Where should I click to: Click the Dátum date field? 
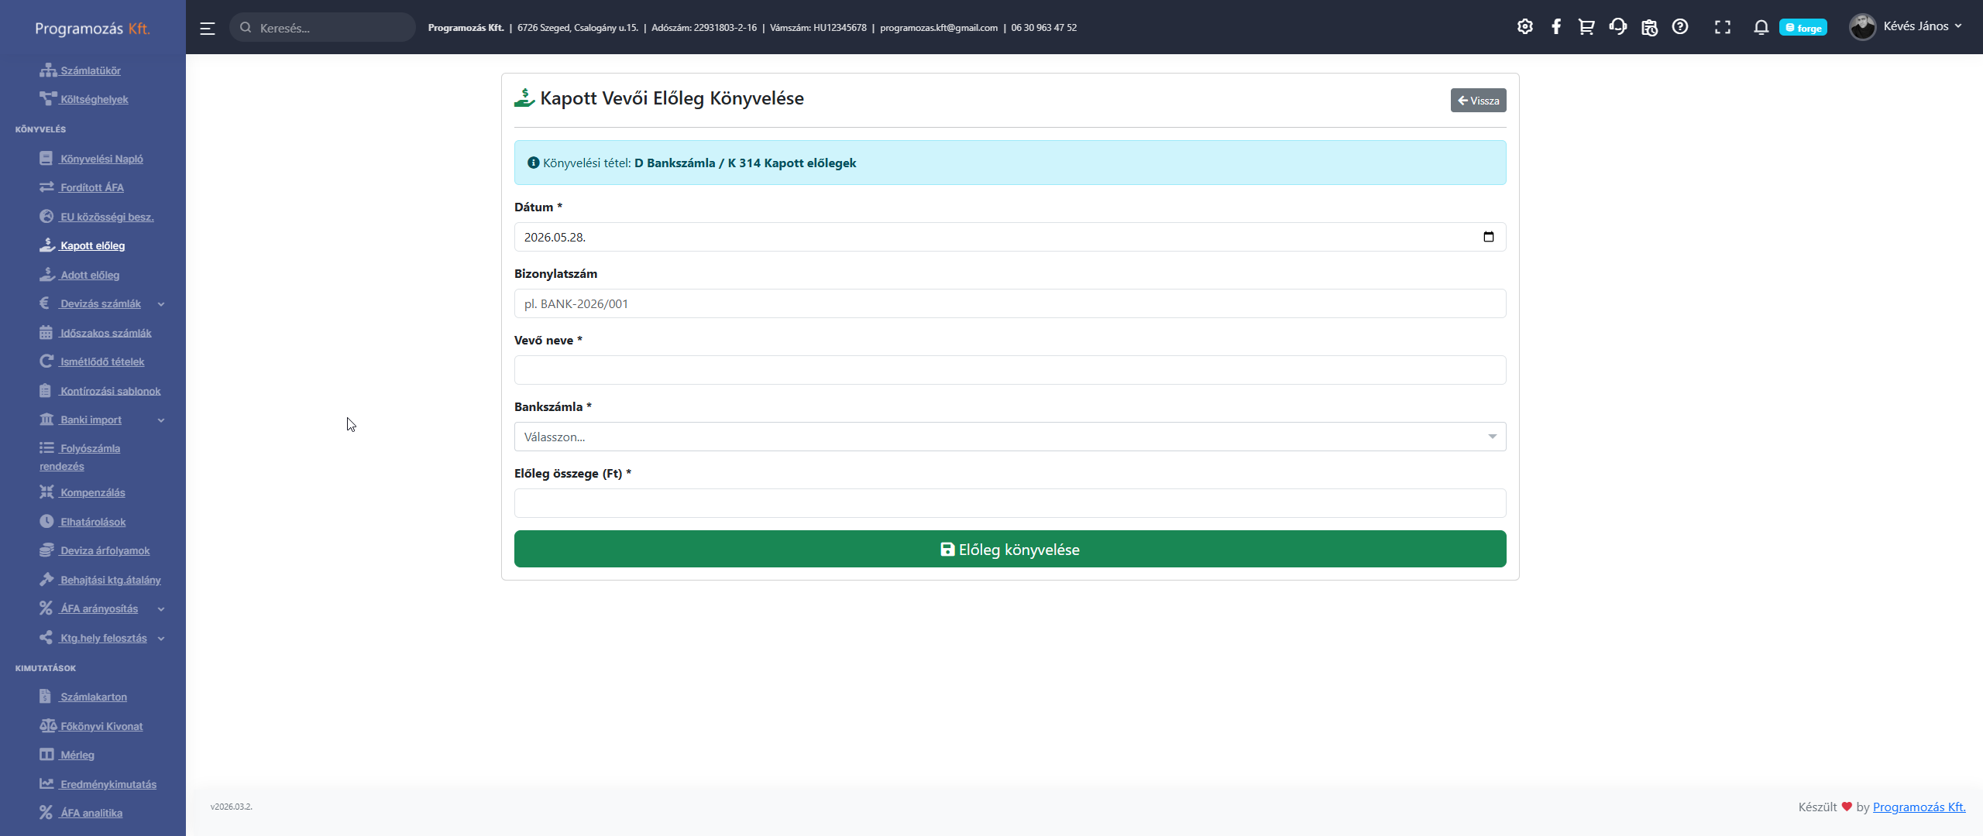(x=1010, y=237)
